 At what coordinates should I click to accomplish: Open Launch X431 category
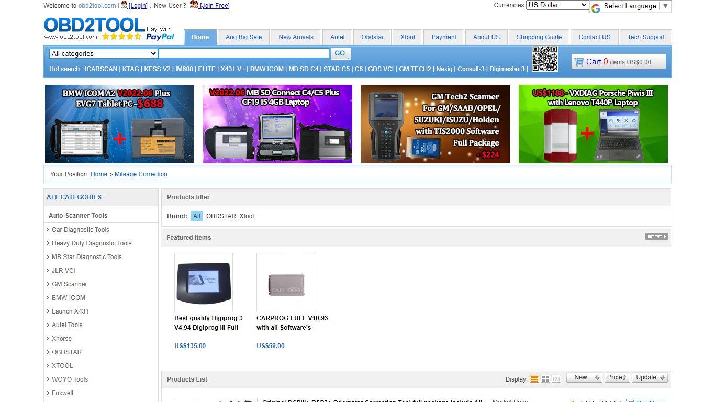70,311
